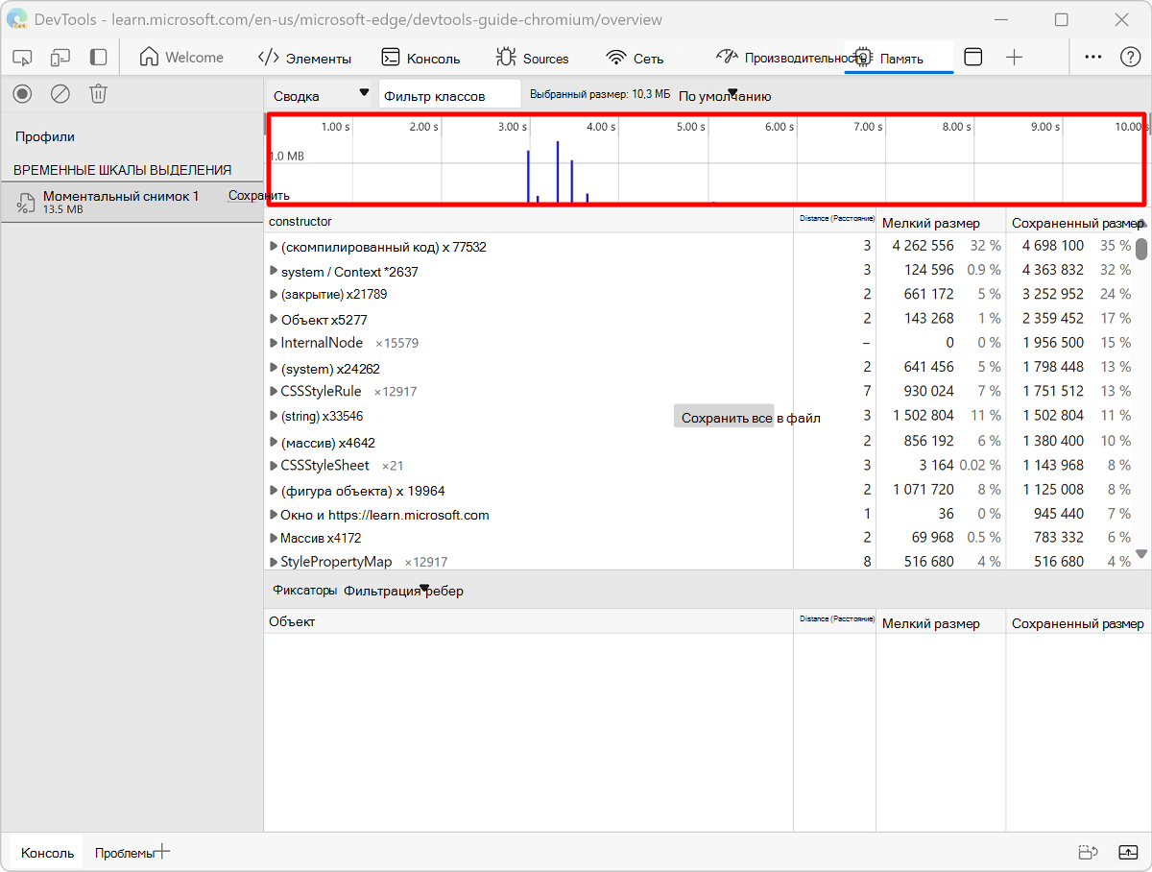Open the Консоль tab
The width and height of the screenshot is (1152, 872).
[x=420, y=58]
